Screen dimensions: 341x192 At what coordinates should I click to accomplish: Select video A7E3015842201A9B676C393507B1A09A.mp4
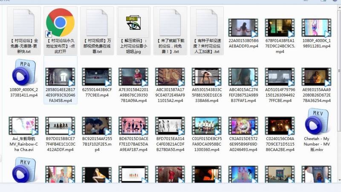(133, 77)
